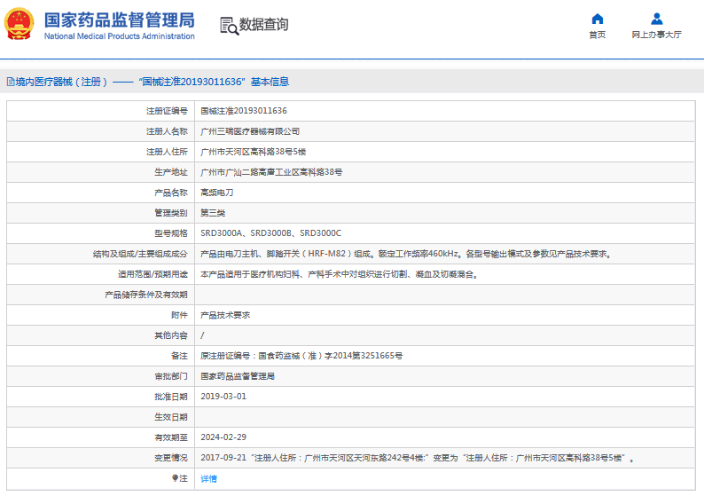Select 广州三瑞医疗器械有限公司 registrant name
Image resolution: width=704 pixels, height=496 pixels.
click(250, 131)
